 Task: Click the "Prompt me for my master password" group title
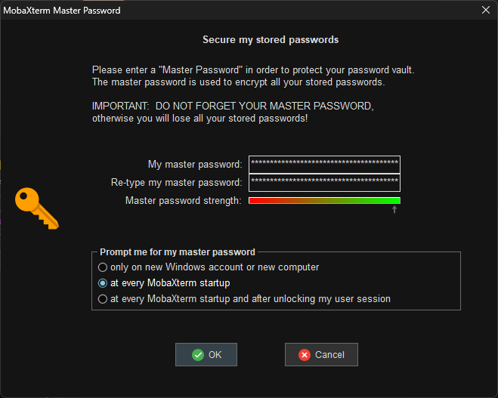(x=178, y=251)
